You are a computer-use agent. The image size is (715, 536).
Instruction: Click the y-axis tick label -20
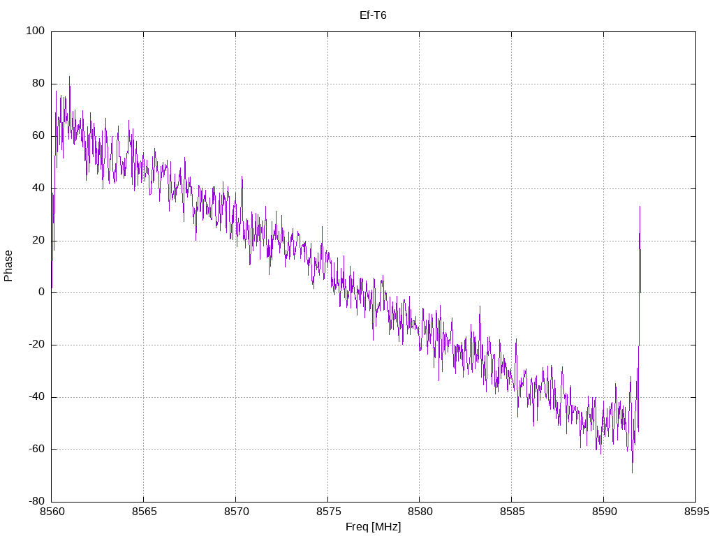(x=37, y=345)
